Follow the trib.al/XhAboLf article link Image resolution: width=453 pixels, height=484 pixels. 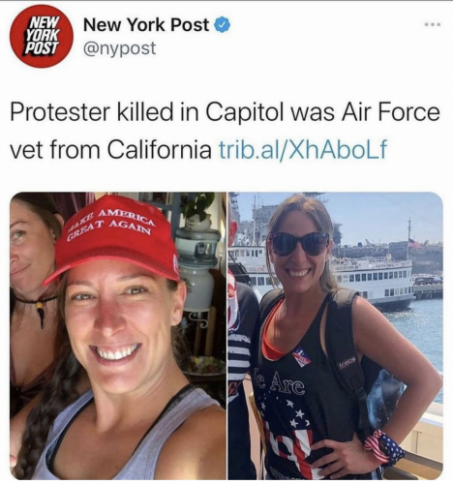(x=302, y=149)
